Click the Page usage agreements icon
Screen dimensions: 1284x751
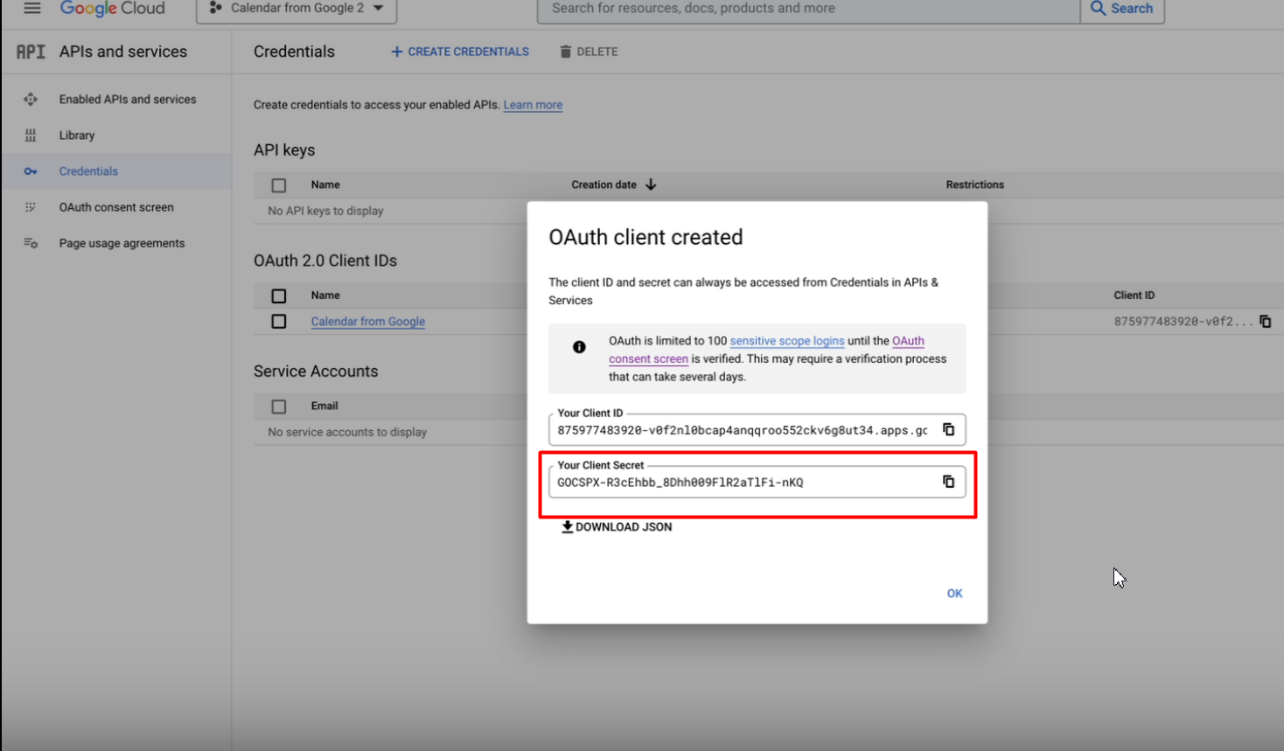point(31,243)
